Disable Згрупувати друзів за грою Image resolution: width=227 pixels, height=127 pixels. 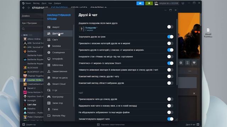(x=170, y=37)
